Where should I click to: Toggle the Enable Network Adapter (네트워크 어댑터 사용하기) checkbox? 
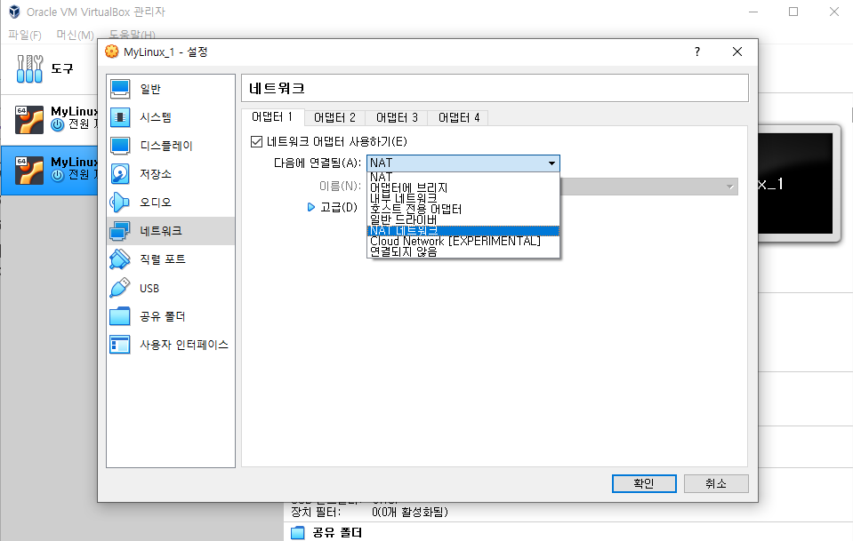pos(257,141)
